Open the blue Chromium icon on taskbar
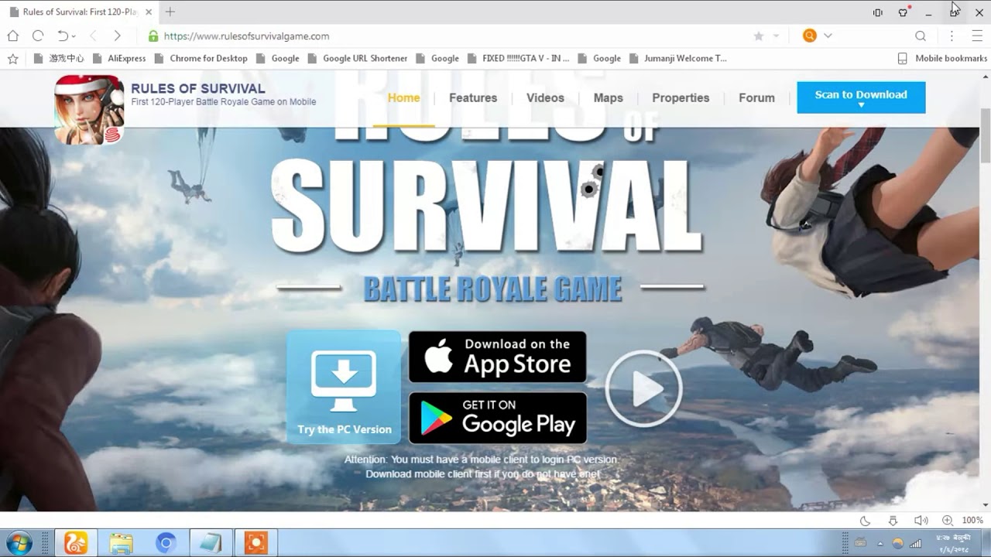Viewport: 991px width, 557px height. click(166, 543)
